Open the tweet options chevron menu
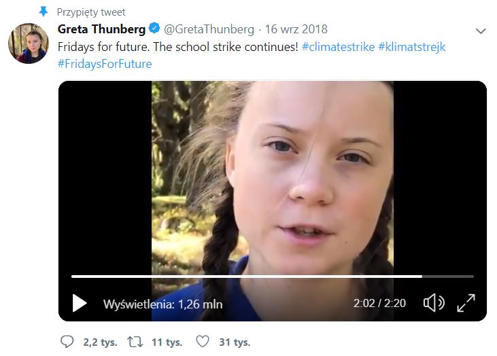This screenshot has width=497, height=356. pos(481,31)
